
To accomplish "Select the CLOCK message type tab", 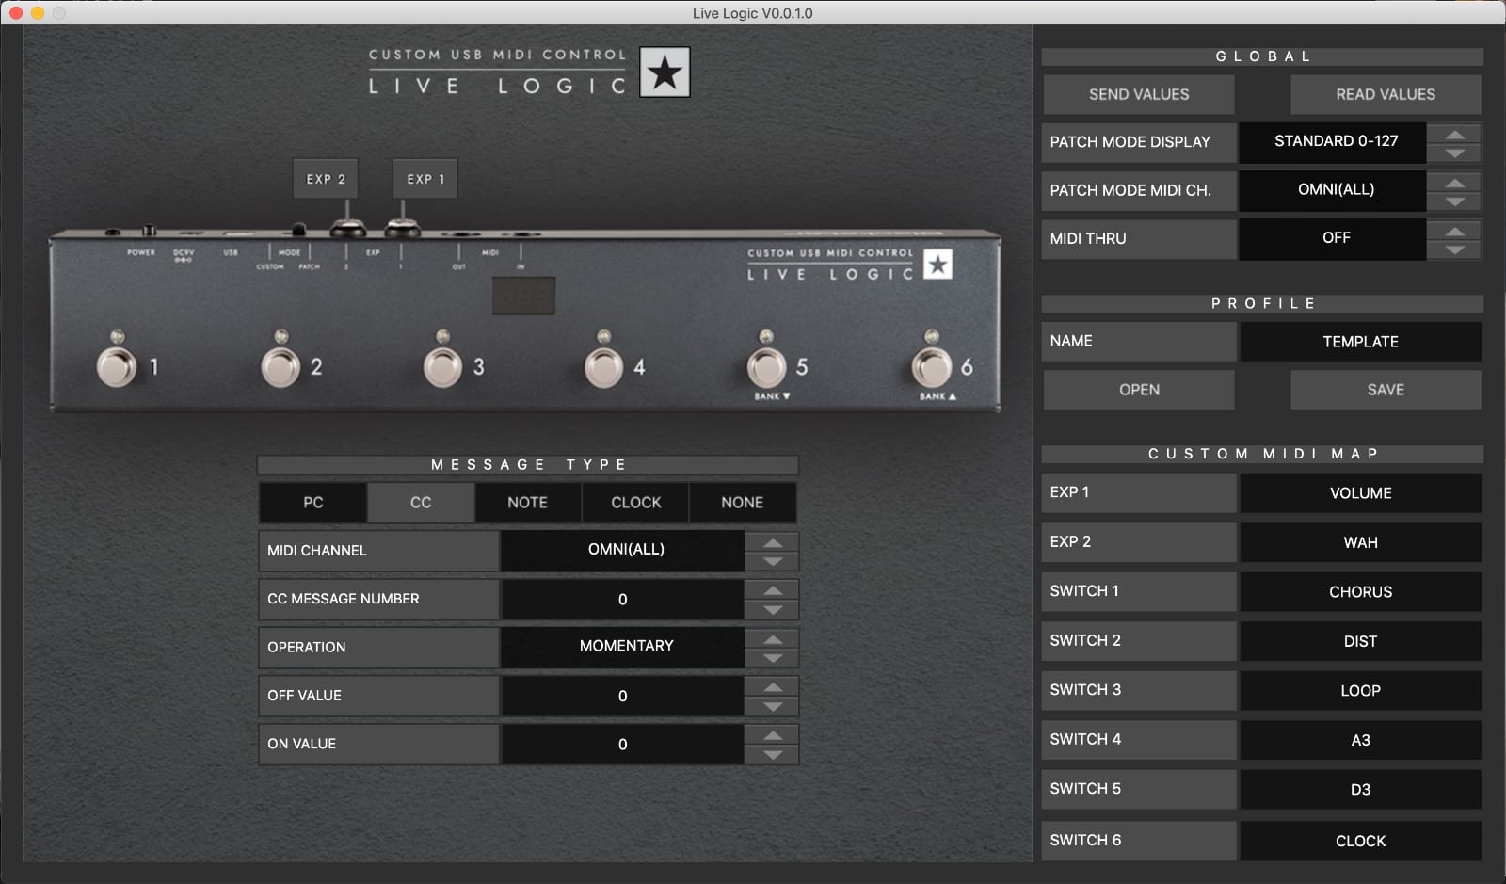I will tap(634, 502).
